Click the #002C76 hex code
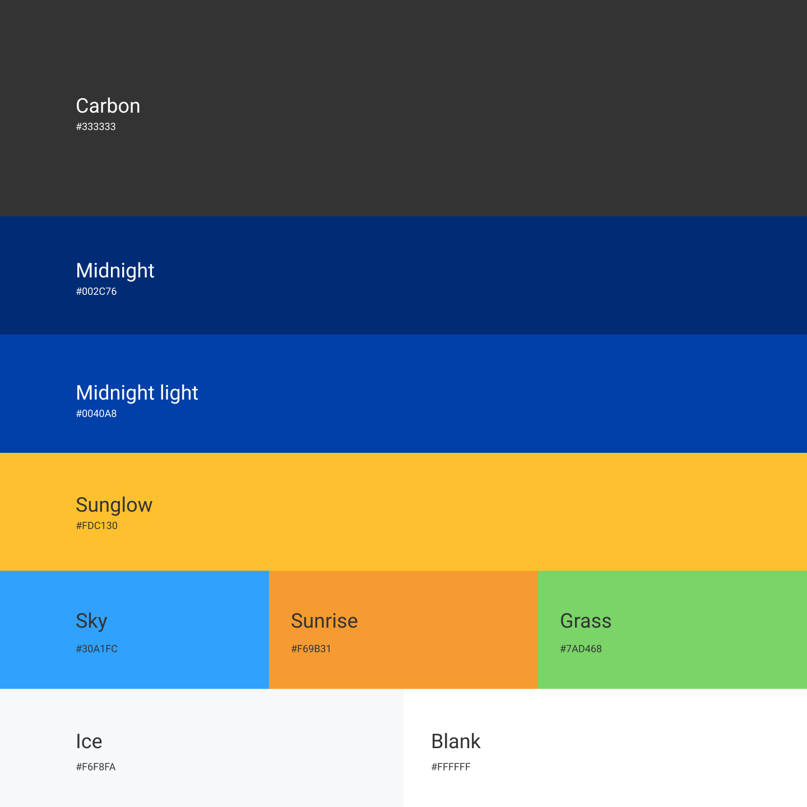Viewport: 807px width, 807px height. tap(96, 291)
